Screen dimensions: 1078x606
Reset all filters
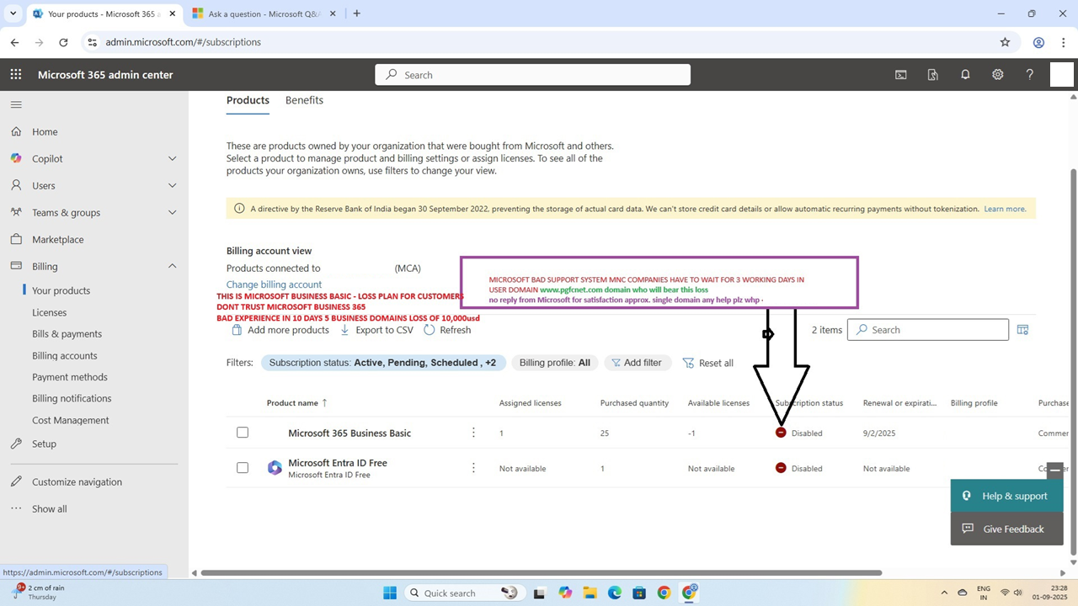pyautogui.click(x=707, y=363)
